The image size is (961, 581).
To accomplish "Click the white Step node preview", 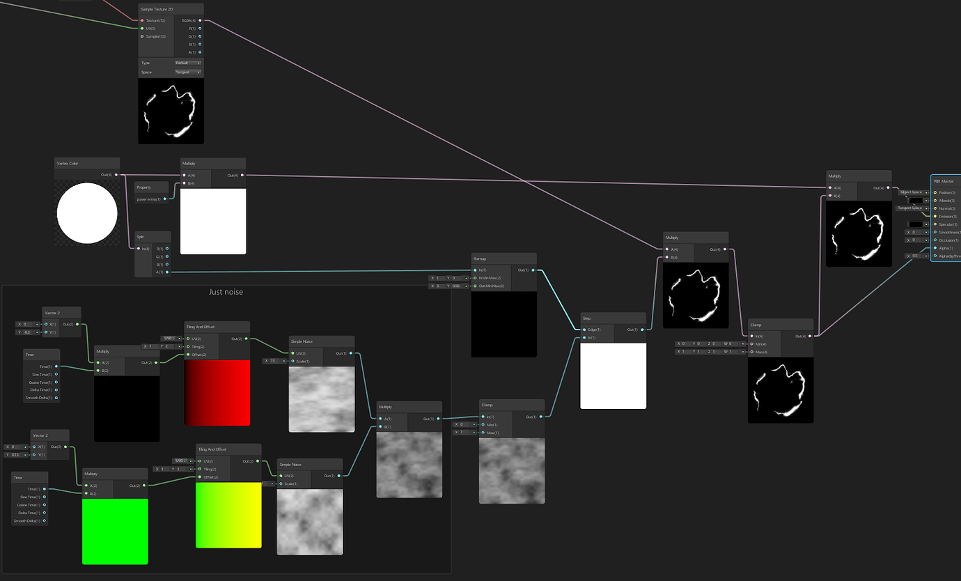I will coord(614,376).
